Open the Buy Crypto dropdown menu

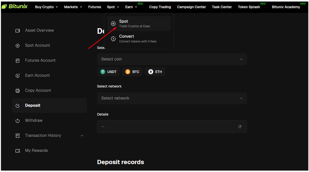coord(46,7)
